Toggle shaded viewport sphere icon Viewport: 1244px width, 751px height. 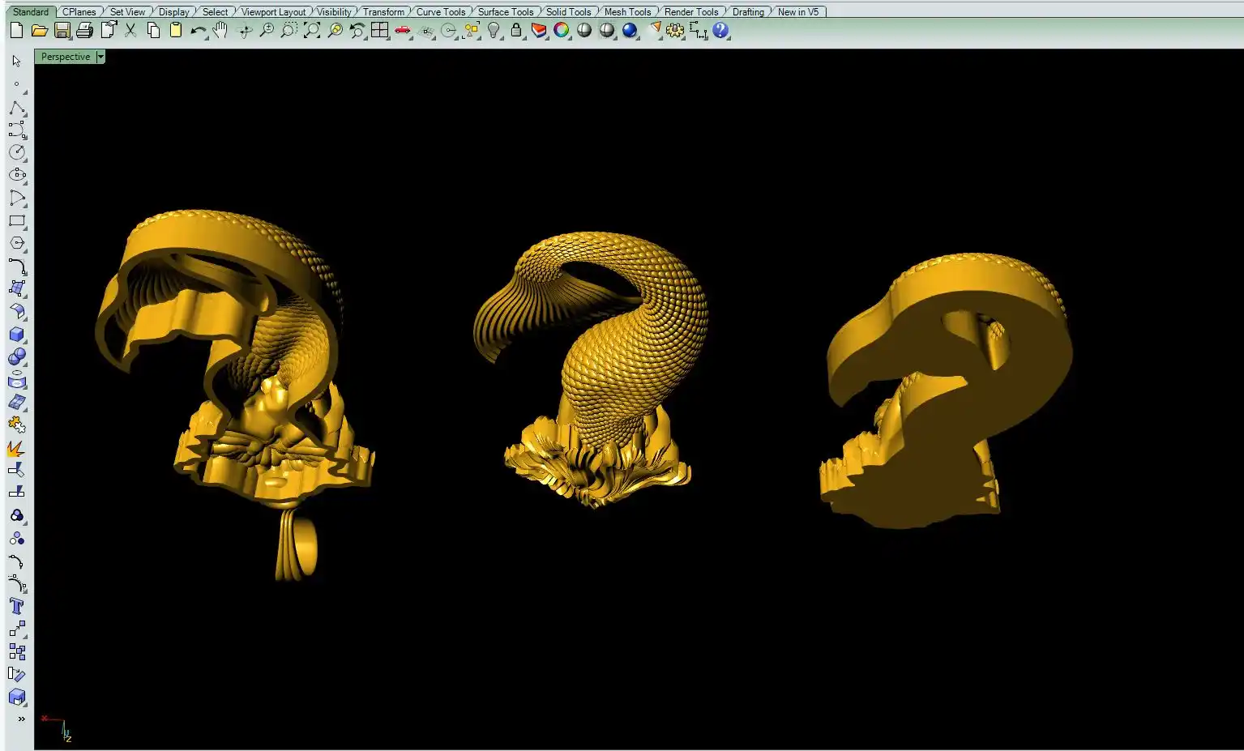(584, 31)
